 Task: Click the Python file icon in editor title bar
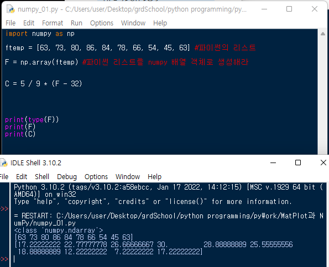click(11, 9)
